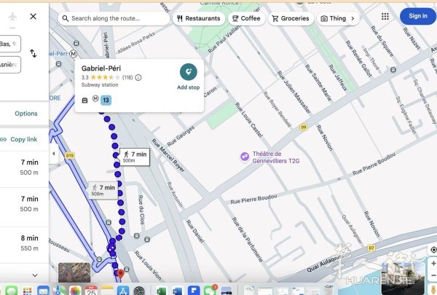
Task: Click the D9 road badge
Action: 304,127
